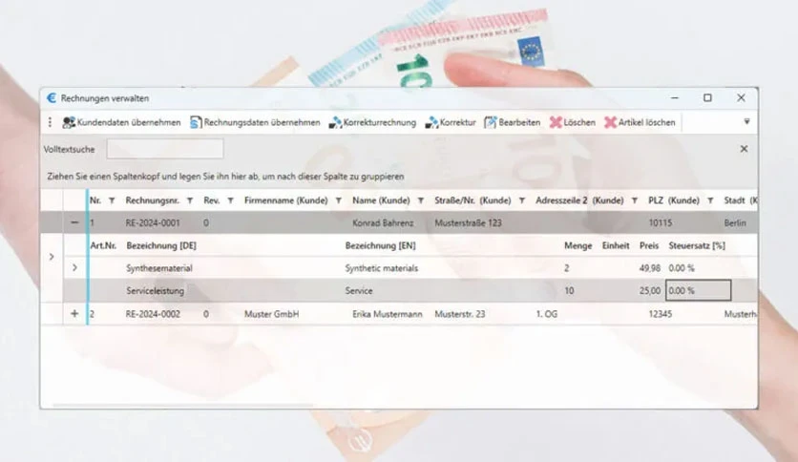Expand invoice row RE-2024-0002 with plus
This screenshot has height=462, width=798.
(x=74, y=314)
